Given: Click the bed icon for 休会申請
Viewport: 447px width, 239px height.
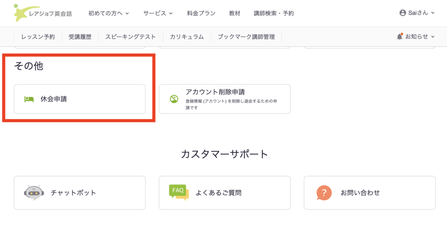Looking at the screenshot, I should [x=29, y=99].
